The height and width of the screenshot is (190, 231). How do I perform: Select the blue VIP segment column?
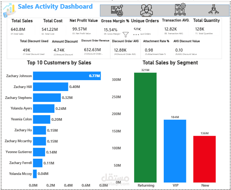[175, 151]
